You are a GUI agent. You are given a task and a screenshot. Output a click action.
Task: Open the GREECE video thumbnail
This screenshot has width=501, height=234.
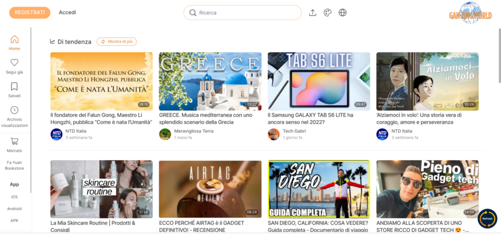point(210,81)
